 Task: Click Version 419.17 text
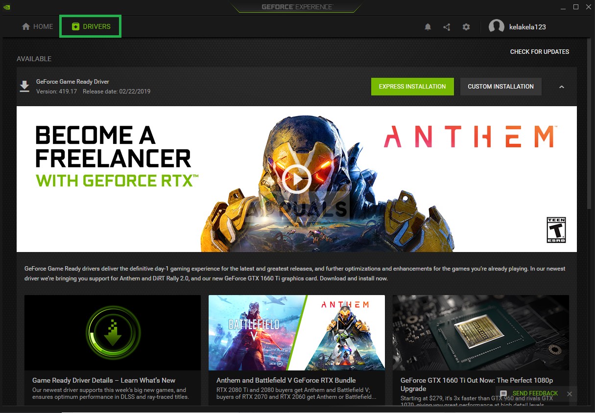coord(56,92)
